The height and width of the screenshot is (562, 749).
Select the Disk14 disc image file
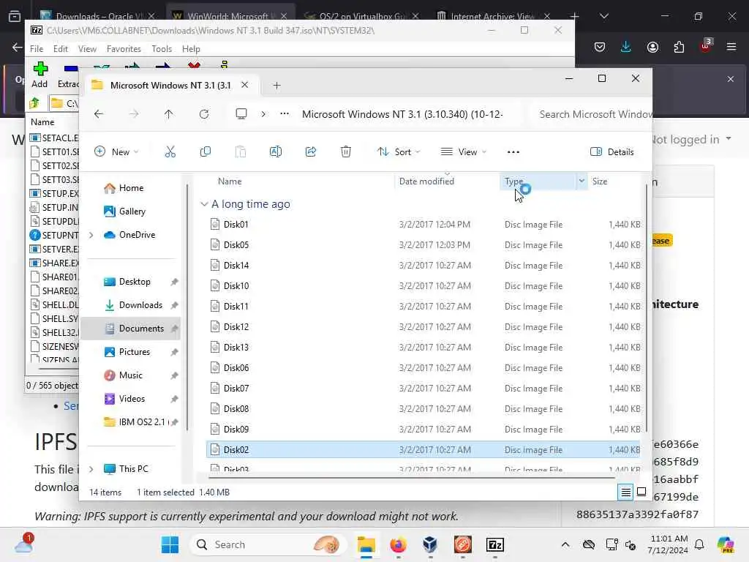423,265
